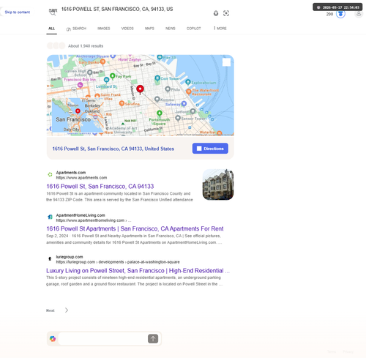Click the luriegroup.com favicon
The height and width of the screenshot is (358, 366).
click(50, 258)
